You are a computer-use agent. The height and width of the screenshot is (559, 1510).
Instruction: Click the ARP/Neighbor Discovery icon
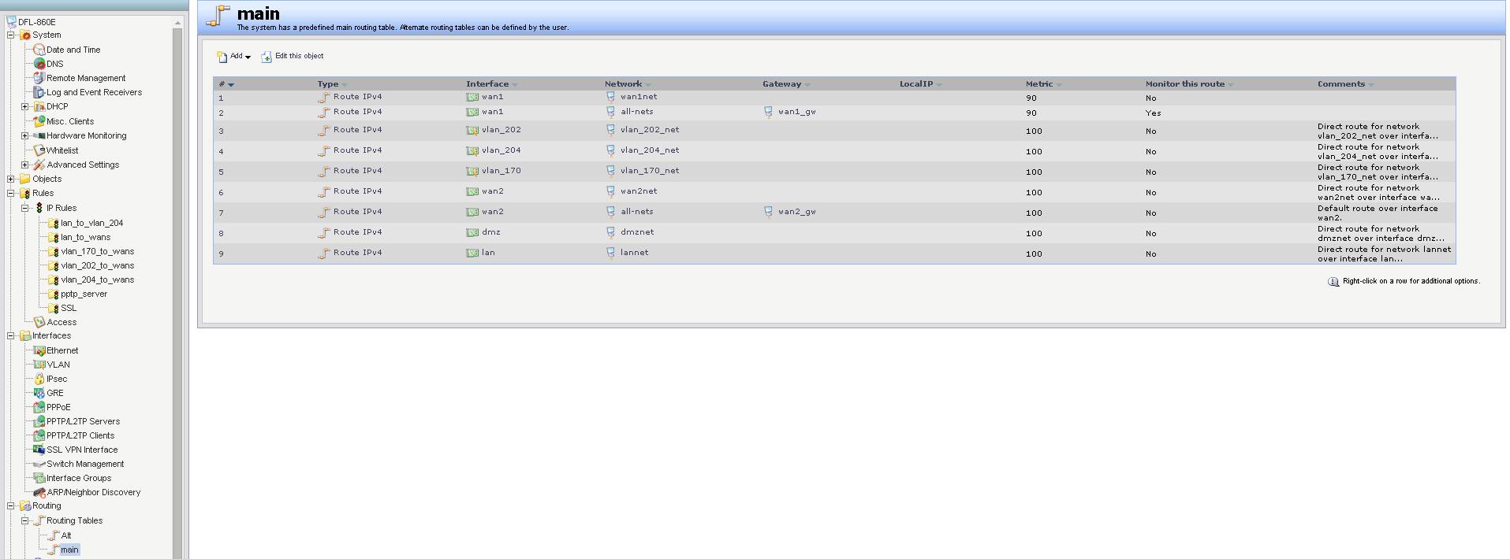click(39, 492)
